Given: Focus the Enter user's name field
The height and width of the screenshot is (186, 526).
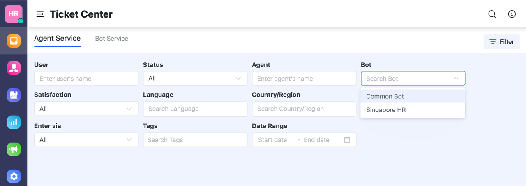Looking at the screenshot, I should (86, 78).
